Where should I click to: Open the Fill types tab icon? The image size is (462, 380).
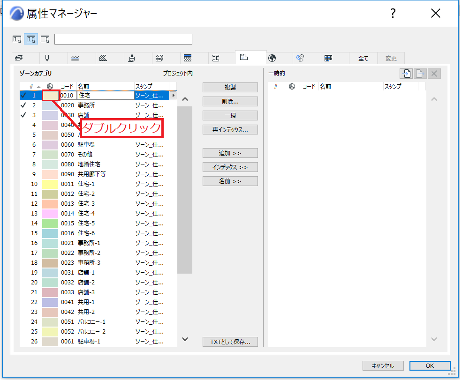click(x=103, y=58)
